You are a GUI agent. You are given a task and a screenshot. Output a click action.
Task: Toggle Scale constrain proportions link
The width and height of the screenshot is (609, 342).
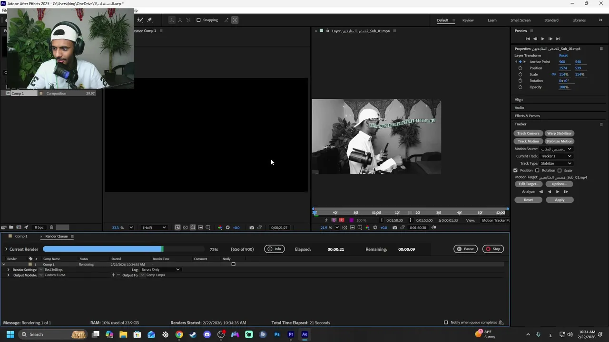click(553, 75)
